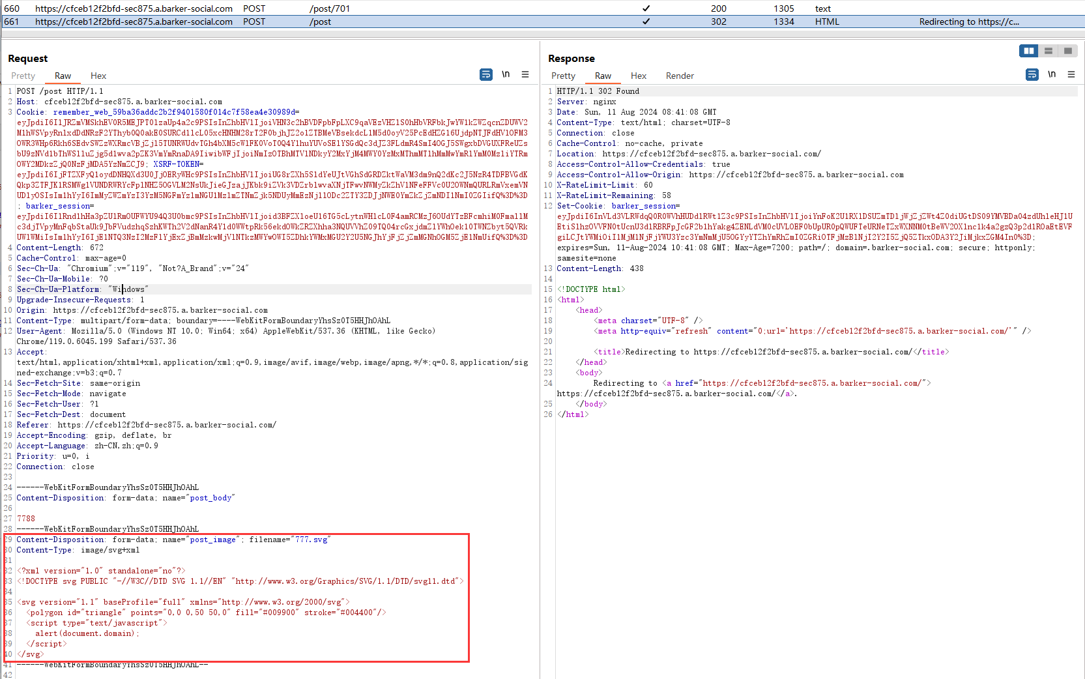Click the User-Agent header line

click(226, 336)
